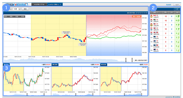The width and height of the screenshot is (183, 98).
Task: Click the AUD/JPY flag pair icon
Action: 156,41
